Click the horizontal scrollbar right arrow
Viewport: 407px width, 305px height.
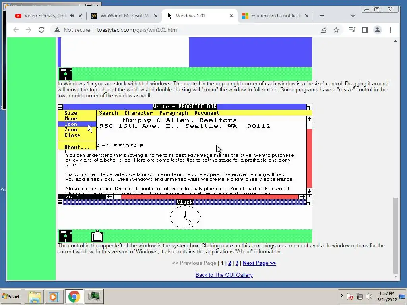(302, 197)
